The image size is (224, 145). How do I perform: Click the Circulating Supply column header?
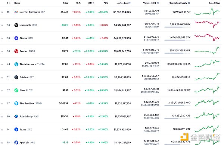[x=178, y=3]
